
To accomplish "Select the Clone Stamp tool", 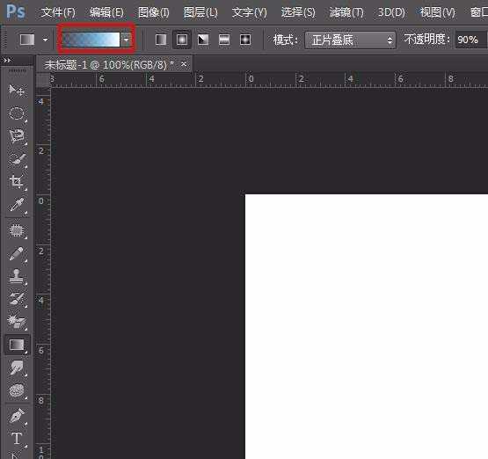I will tap(16, 276).
